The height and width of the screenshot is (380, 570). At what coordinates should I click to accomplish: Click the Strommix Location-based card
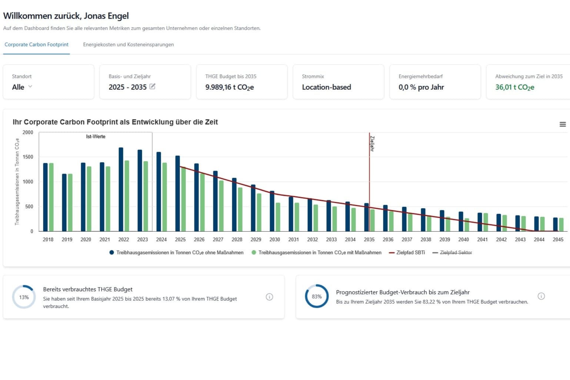338,82
